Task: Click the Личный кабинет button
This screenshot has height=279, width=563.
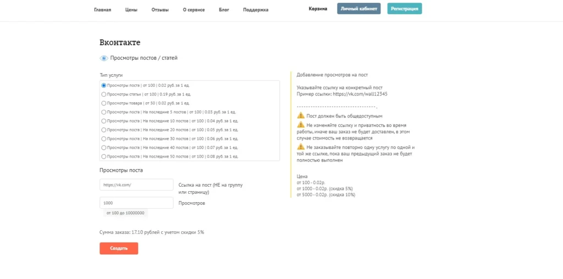Action: [x=358, y=9]
